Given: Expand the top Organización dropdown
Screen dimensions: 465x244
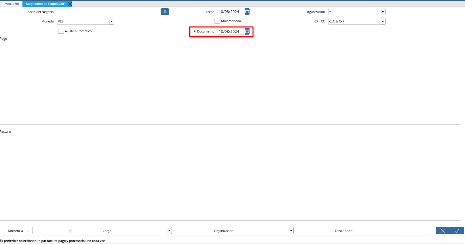Looking at the screenshot, I should click(383, 12).
